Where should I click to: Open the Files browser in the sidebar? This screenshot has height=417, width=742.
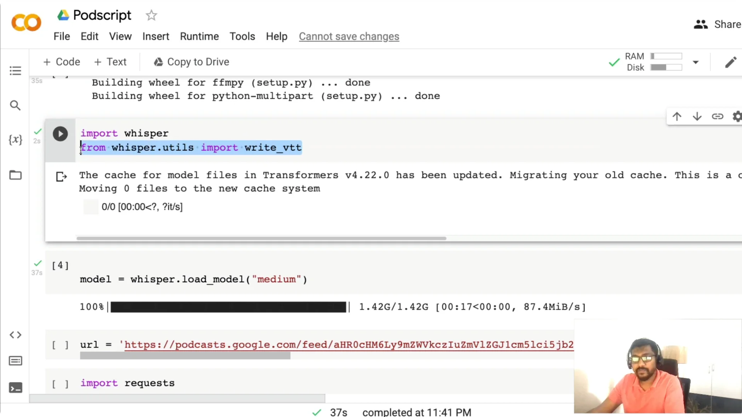(x=15, y=175)
